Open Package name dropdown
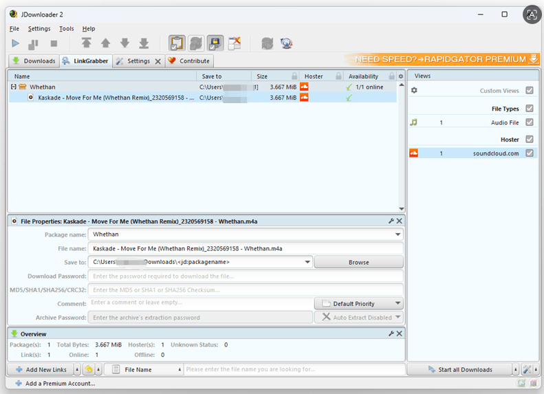 398,234
